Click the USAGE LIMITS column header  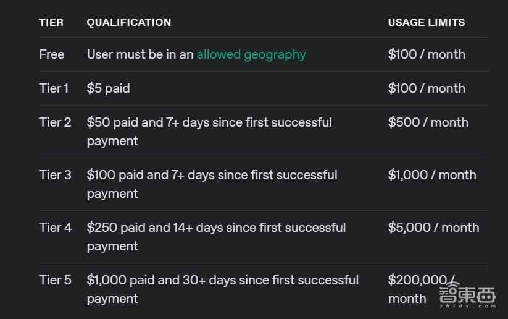click(x=427, y=22)
